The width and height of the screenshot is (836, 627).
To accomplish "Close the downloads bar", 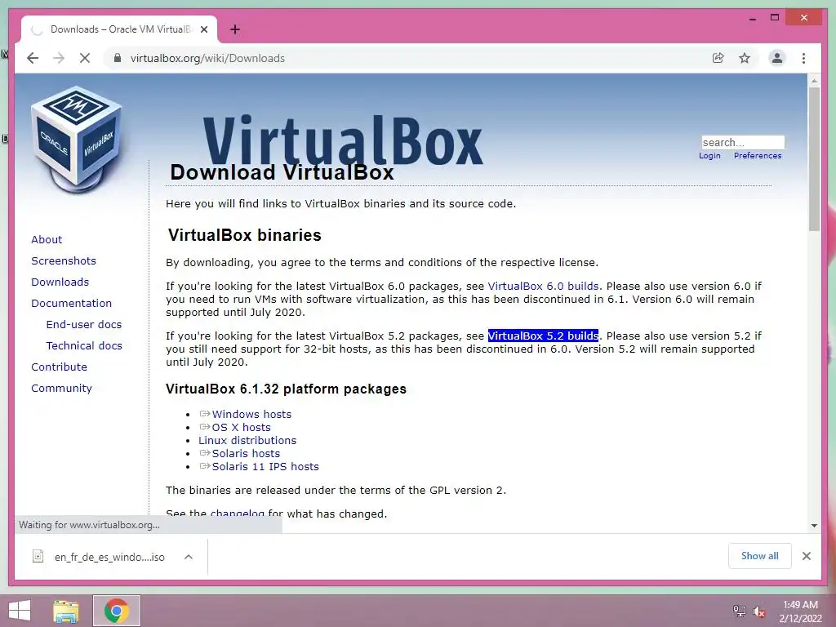I will pyautogui.click(x=806, y=556).
